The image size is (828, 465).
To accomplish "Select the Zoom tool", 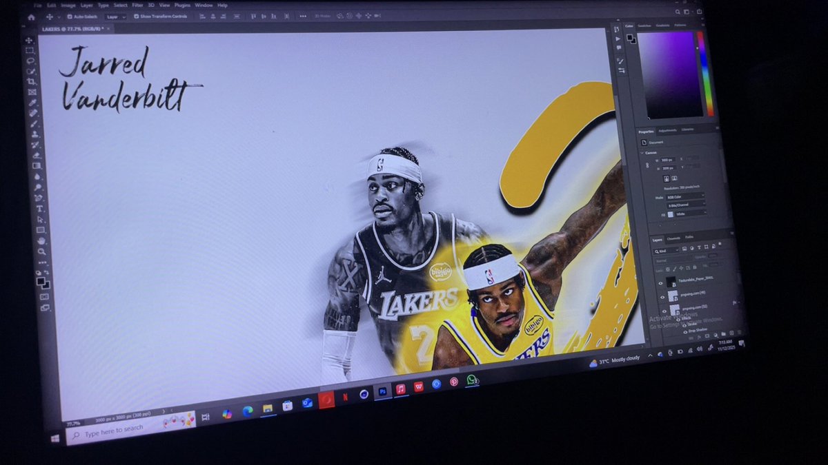I will [x=42, y=251].
